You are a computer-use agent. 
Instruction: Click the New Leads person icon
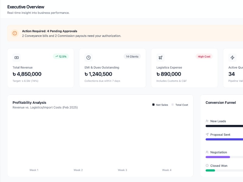[x=207, y=121]
